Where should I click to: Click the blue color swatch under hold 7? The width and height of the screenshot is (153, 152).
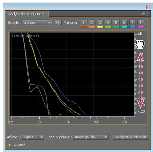[x=133, y=27]
